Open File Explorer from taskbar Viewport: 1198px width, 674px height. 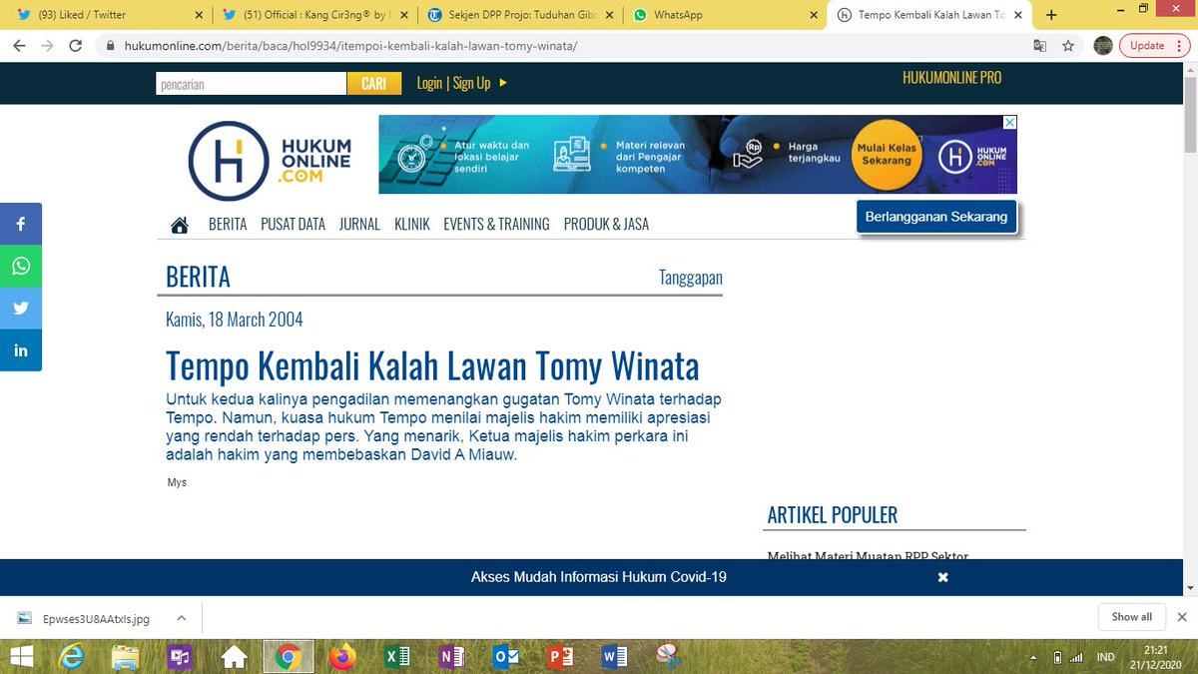point(126,657)
